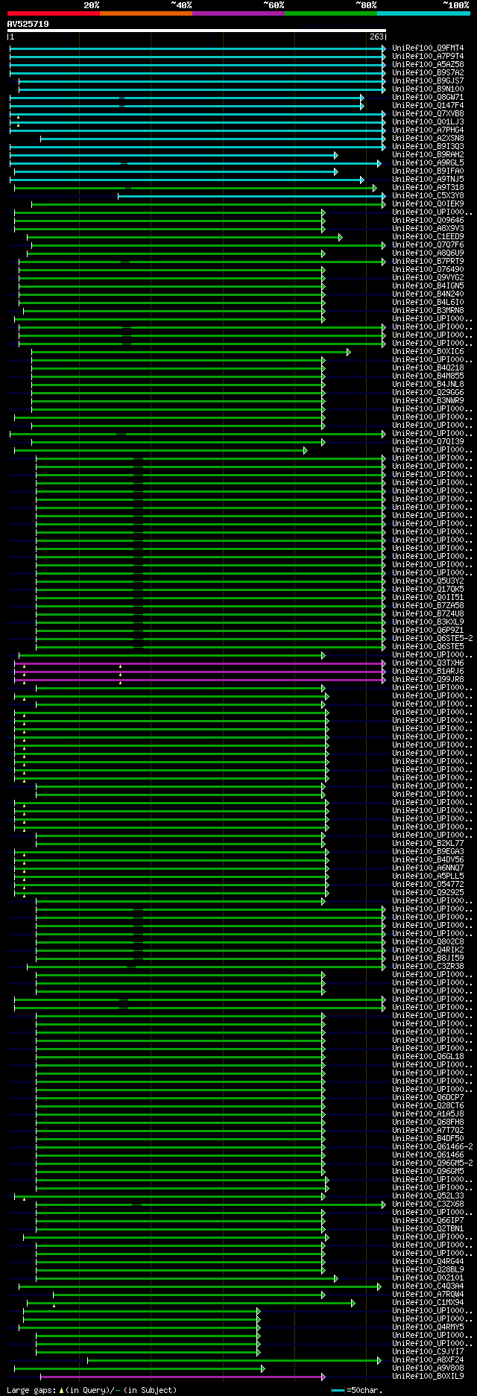Image resolution: width=477 pixels, height=1396 pixels.
Task: Select hit label UniRef100_A7PHG4
Action: coord(428,130)
